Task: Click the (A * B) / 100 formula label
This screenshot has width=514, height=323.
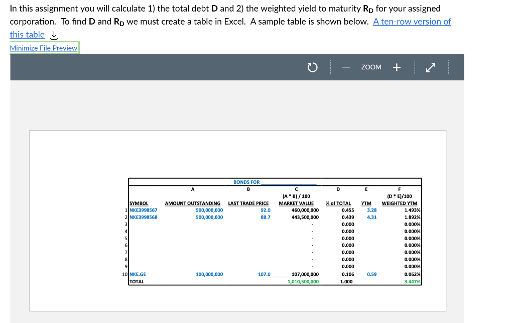Action: coord(296,196)
